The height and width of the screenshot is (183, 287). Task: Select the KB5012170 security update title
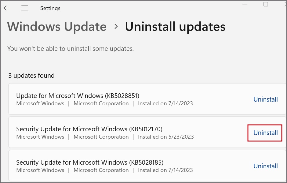[x=89, y=129]
